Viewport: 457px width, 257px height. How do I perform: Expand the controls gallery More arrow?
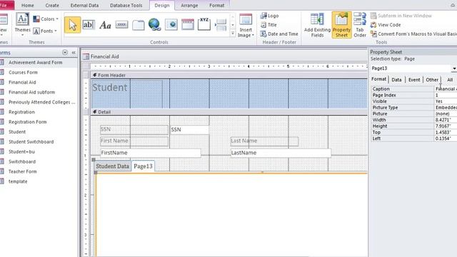pyautogui.click(x=233, y=34)
